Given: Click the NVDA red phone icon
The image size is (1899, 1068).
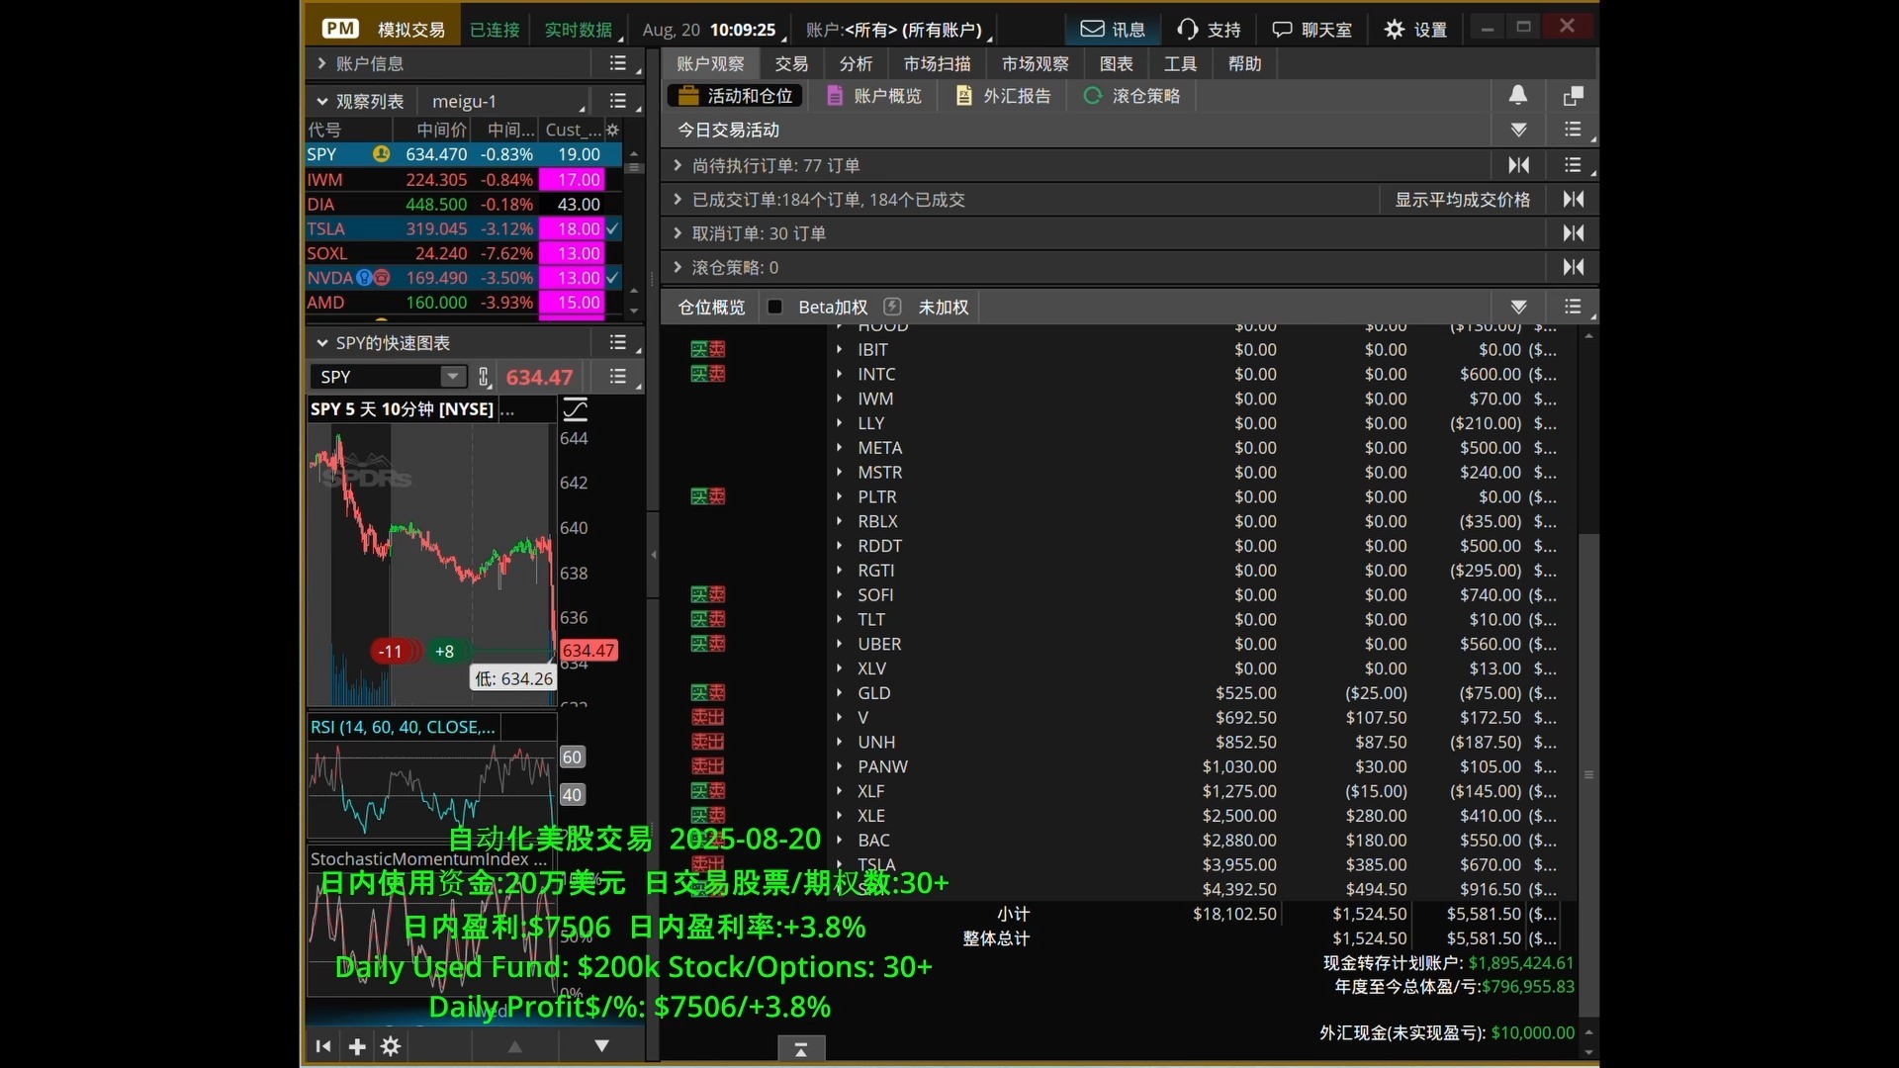Looking at the screenshot, I should click(x=381, y=278).
